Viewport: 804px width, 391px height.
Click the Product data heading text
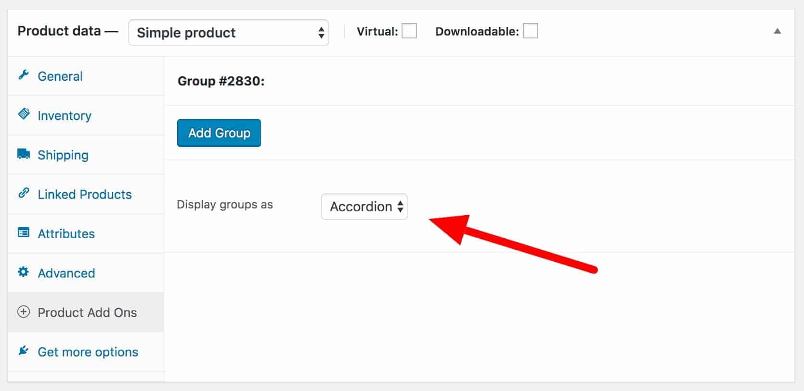[59, 31]
